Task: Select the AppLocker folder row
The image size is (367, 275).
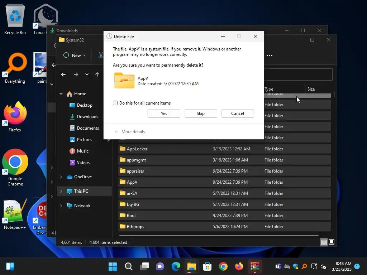Action: [x=225, y=149]
